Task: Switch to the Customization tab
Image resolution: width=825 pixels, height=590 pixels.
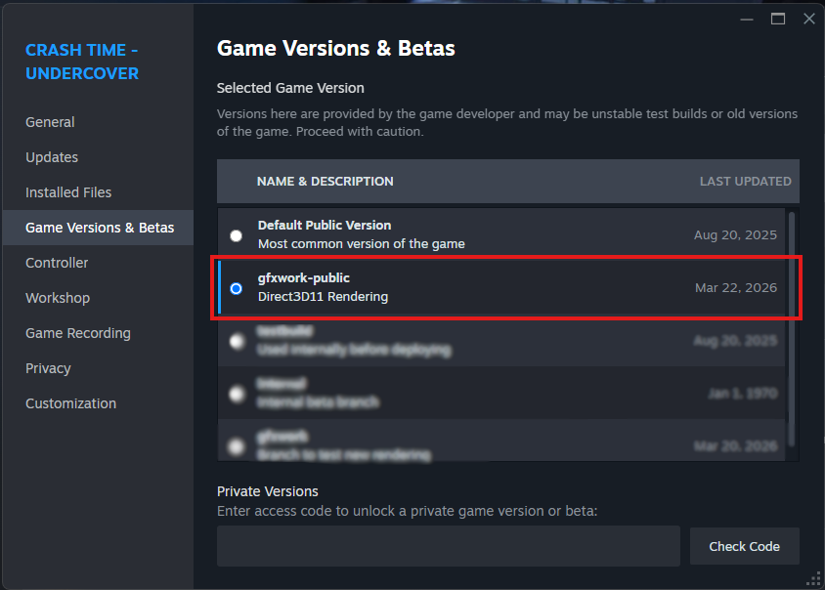Action: click(70, 403)
